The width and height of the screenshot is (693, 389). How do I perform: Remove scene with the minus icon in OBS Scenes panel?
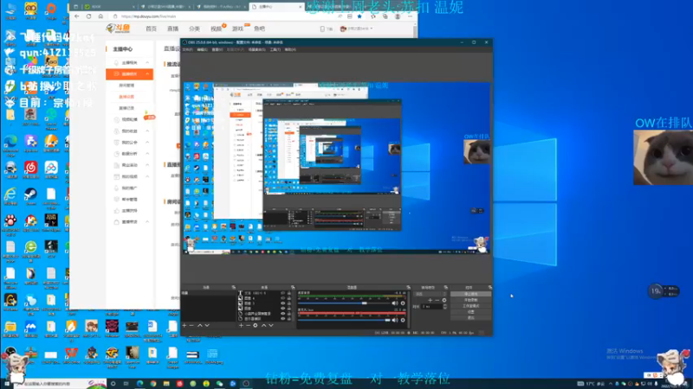tap(191, 325)
